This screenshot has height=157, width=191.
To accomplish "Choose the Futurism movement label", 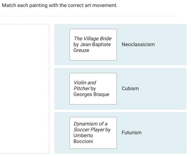I will point(132,132).
